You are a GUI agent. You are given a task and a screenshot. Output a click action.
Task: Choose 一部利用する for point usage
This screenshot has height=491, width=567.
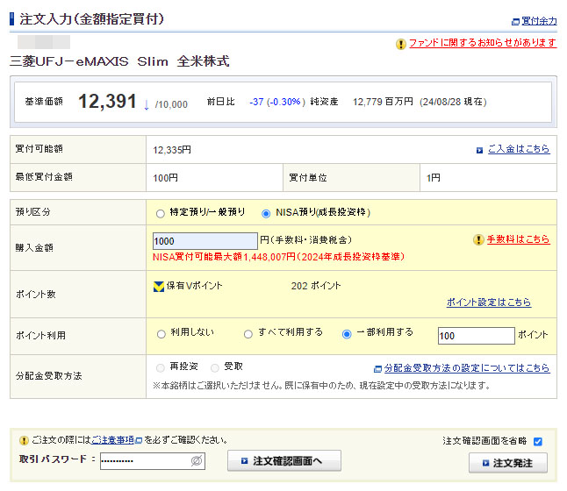click(x=348, y=334)
